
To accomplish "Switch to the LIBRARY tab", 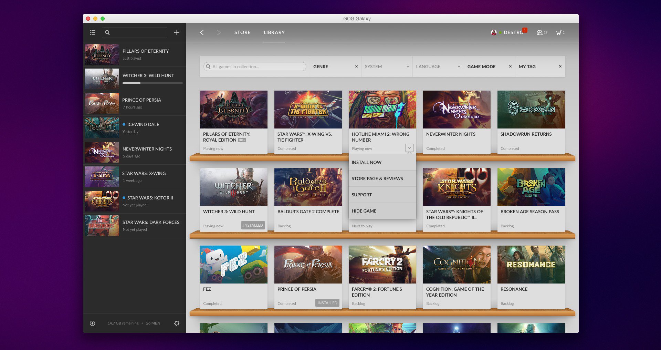I will click(274, 32).
